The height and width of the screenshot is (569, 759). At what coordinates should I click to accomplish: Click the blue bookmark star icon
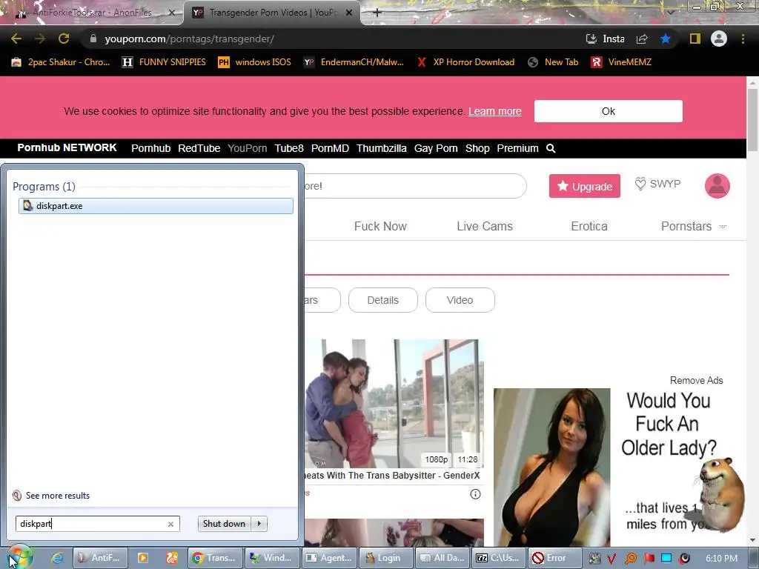point(666,39)
